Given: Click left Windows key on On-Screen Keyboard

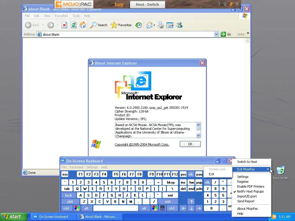Looking at the screenshot, I should click(77, 208).
